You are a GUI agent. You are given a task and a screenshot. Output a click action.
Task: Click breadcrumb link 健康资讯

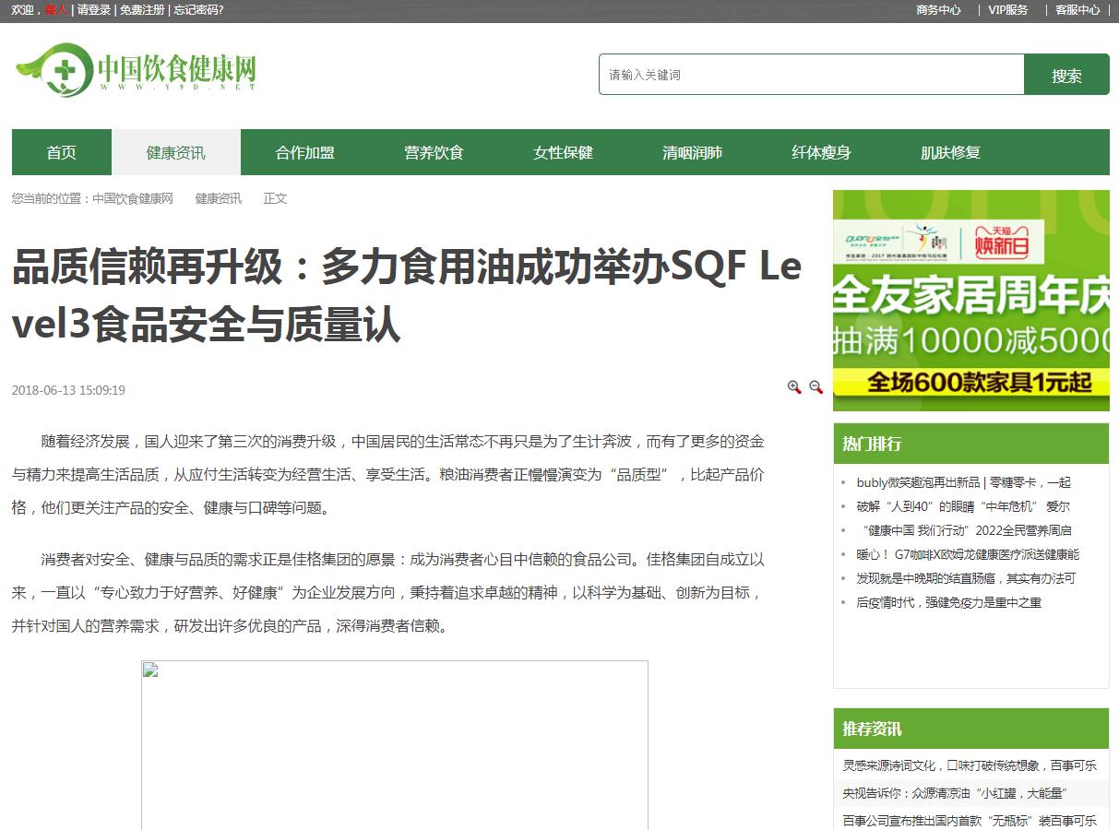tap(219, 198)
